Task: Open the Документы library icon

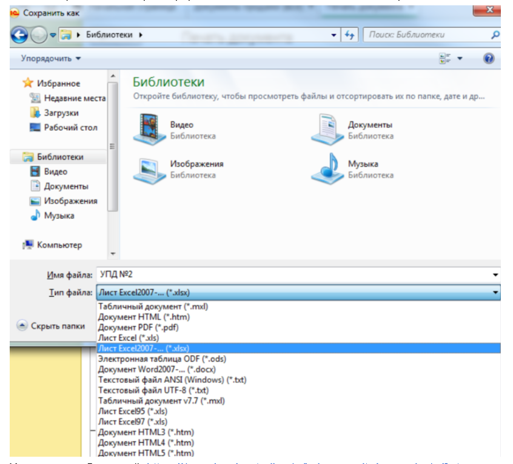Action: (327, 129)
